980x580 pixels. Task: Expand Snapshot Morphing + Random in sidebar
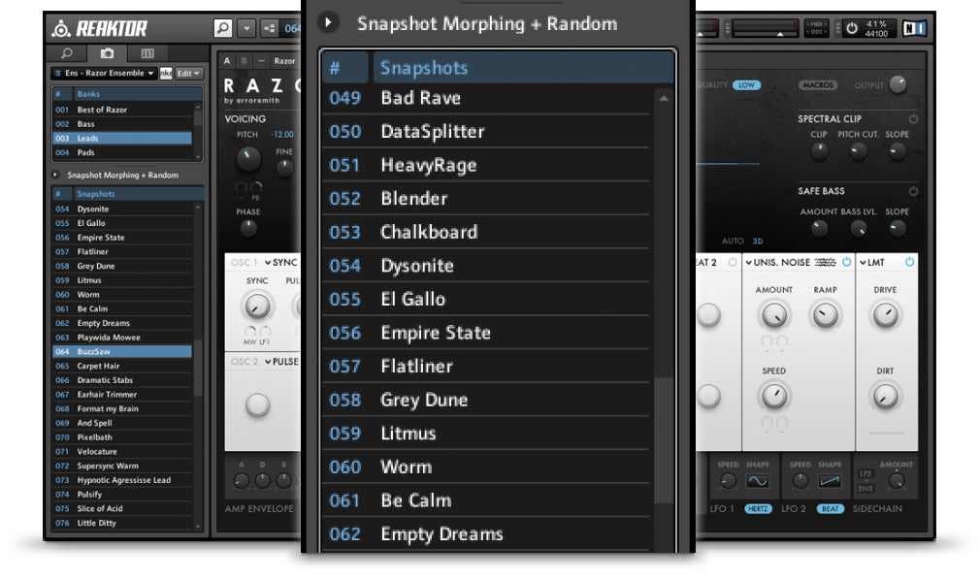point(55,175)
